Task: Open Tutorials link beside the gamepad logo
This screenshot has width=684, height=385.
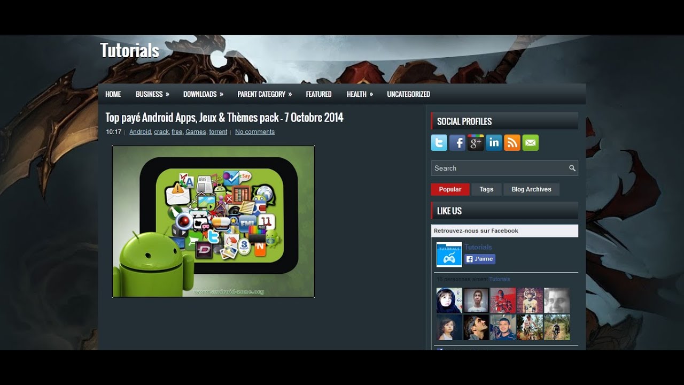Action: click(478, 247)
